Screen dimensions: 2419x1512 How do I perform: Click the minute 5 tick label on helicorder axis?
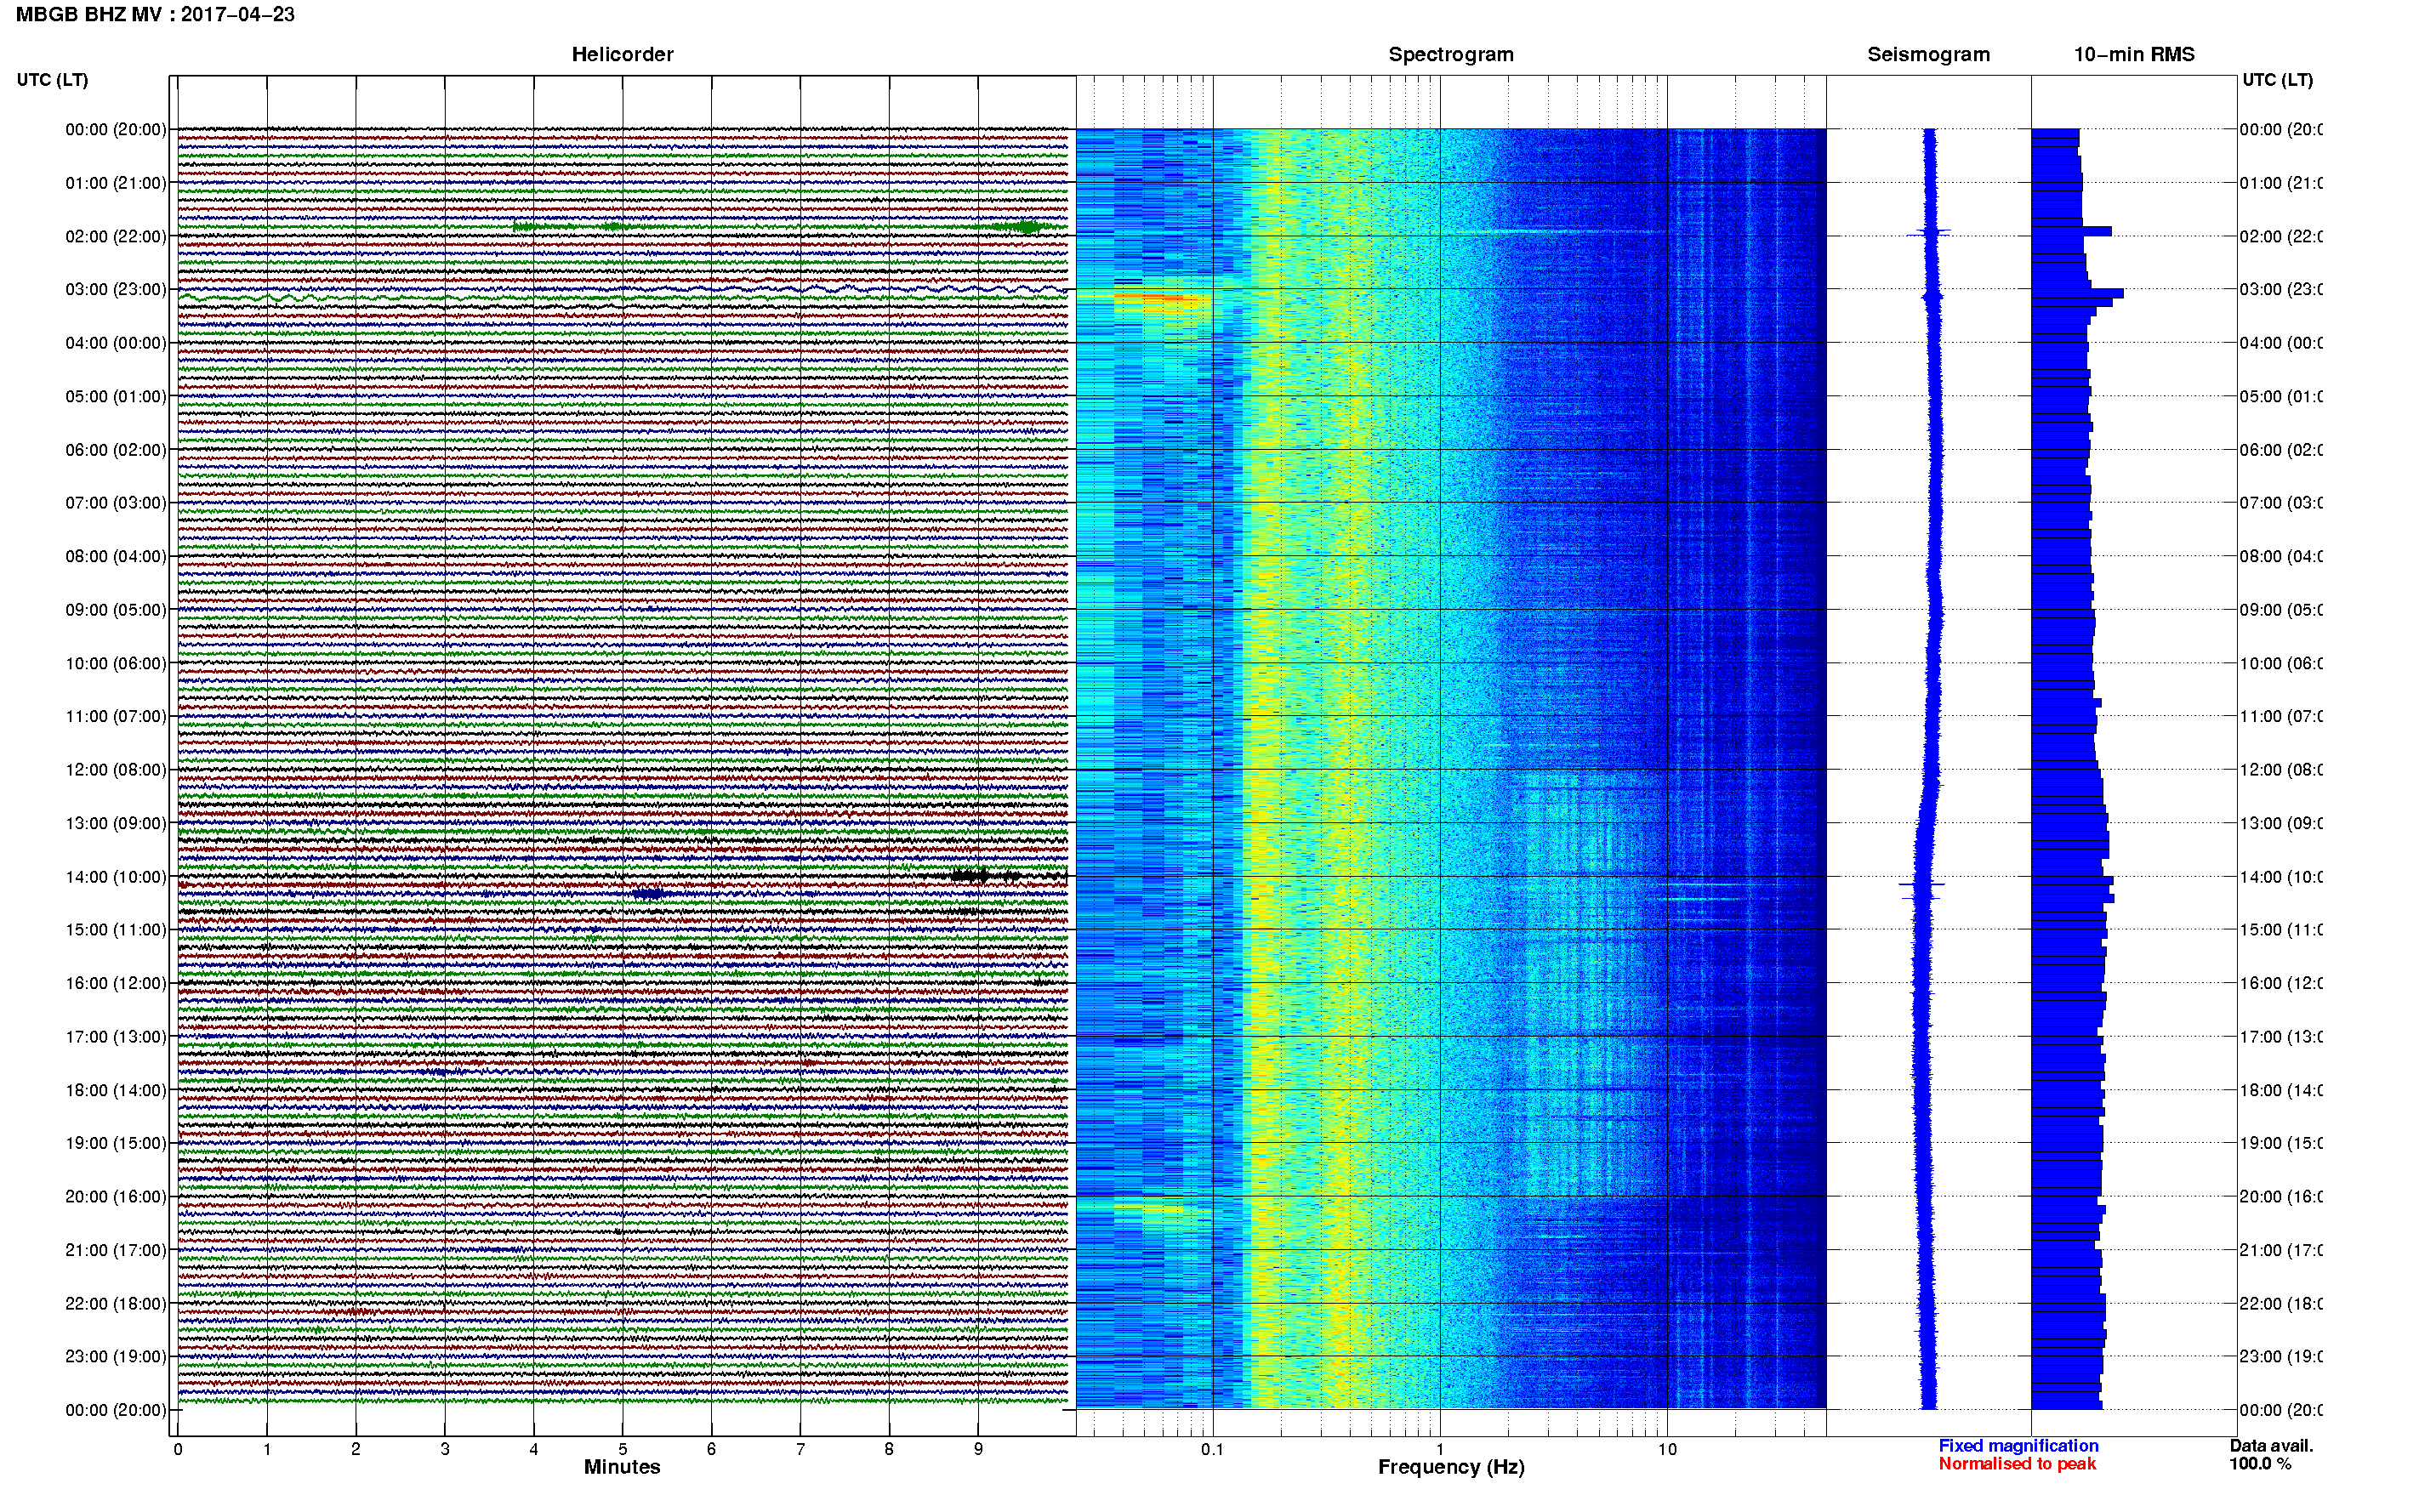coord(622,1449)
